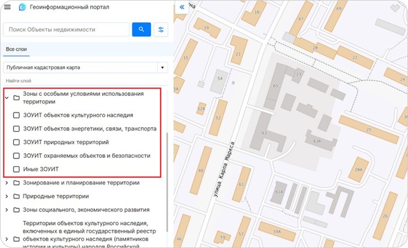The width and height of the screenshot is (408, 248).
Task: Toggle the Иные ЗОУИТ checkbox
Action: (x=17, y=169)
